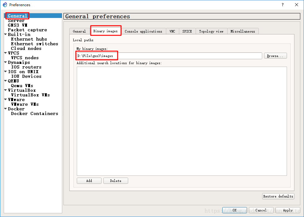Open IOU Devices settings
304x217 pixels.
[26, 77]
